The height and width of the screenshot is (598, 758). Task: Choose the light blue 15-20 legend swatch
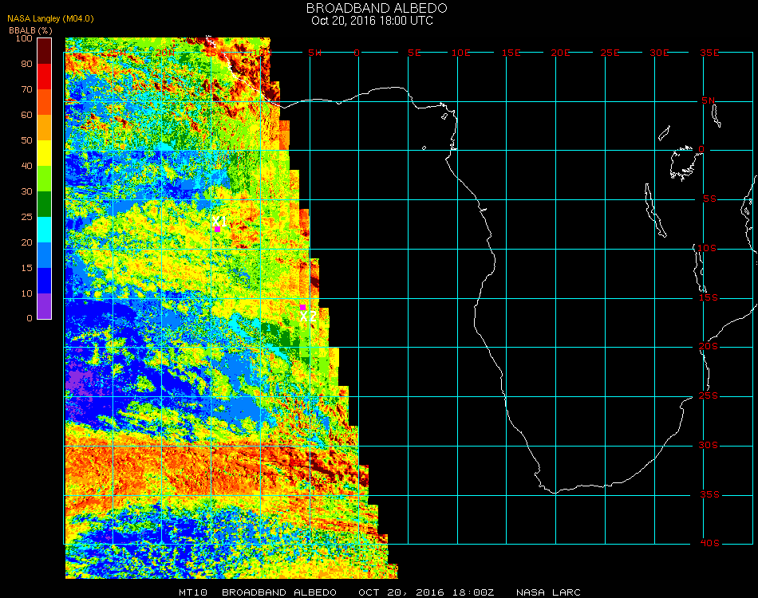tap(45, 255)
